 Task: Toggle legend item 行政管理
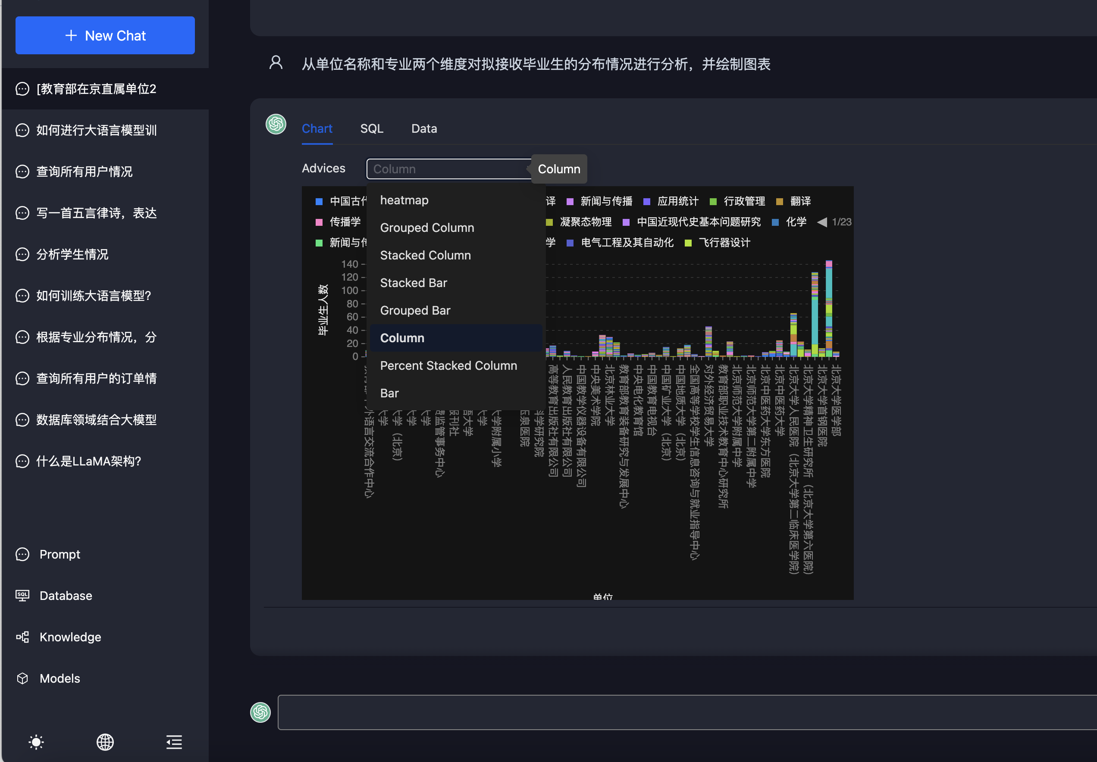737,201
